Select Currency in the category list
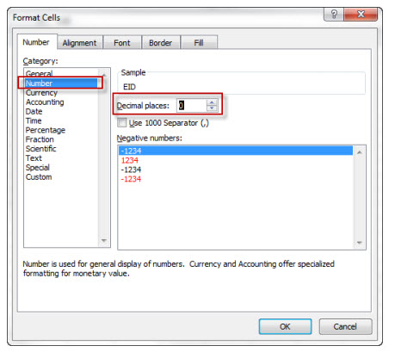This screenshot has width=395, height=352. pos(41,93)
